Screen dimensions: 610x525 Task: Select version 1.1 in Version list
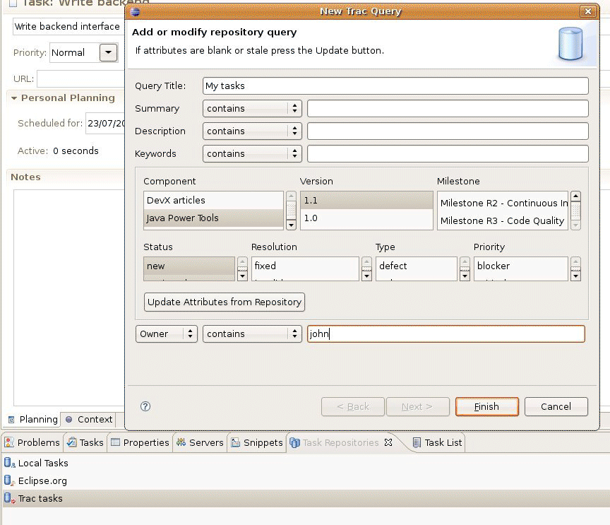[366, 200]
